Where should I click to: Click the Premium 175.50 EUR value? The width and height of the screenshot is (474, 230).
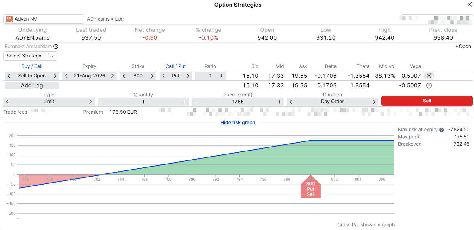pyautogui.click(x=123, y=112)
